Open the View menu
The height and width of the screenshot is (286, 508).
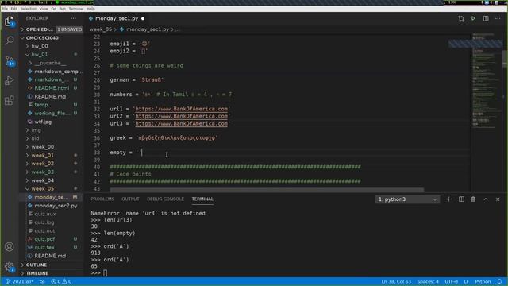(44, 9)
